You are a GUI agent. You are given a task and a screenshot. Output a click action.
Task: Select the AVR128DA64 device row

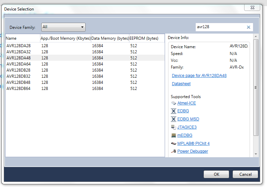click(85, 64)
